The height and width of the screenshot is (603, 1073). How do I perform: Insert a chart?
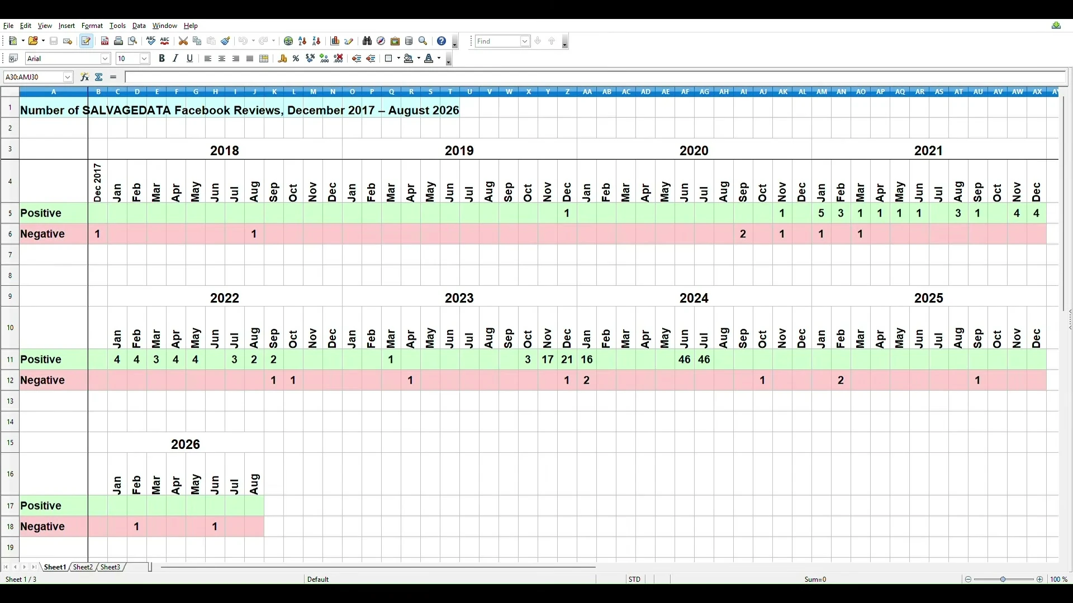click(335, 41)
